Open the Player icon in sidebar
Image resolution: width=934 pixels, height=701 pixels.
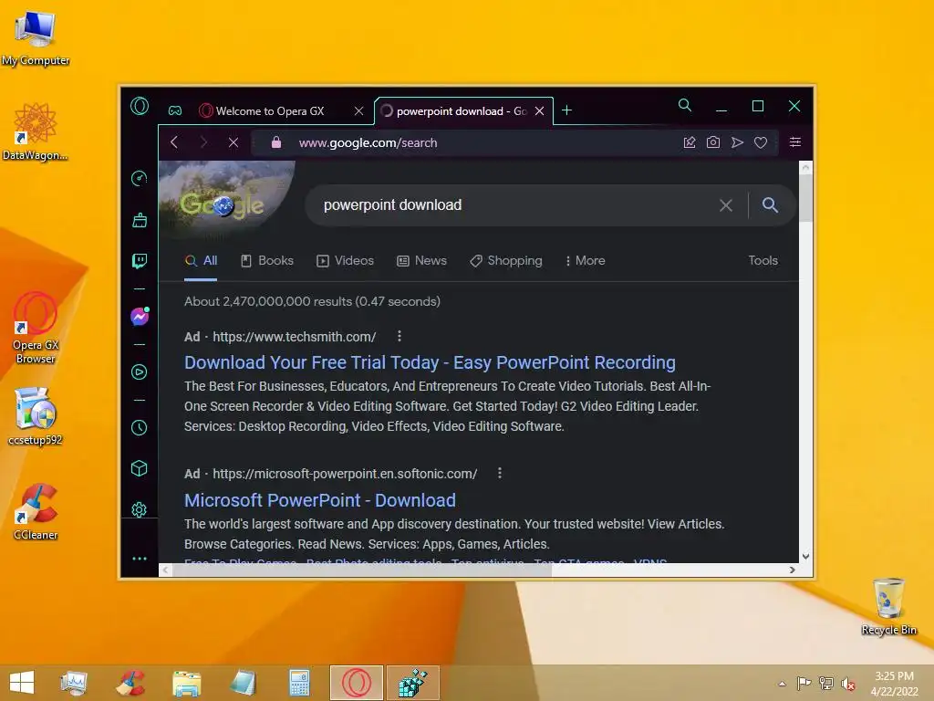[x=140, y=372]
